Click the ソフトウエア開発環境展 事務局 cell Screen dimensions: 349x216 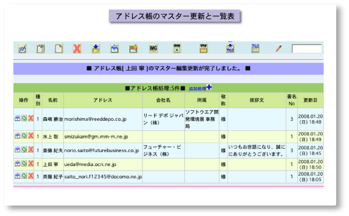point(202,119)
